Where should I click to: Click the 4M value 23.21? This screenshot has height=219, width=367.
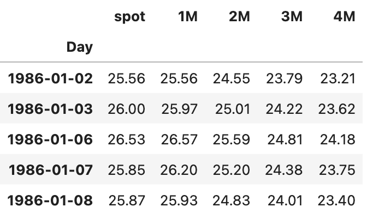(338, 78)
